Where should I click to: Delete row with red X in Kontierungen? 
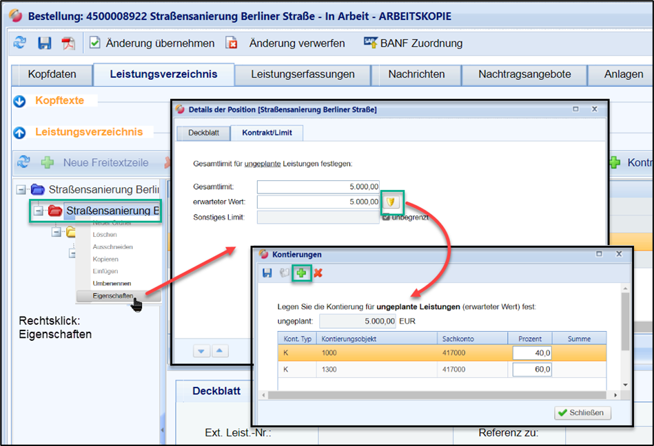pyautogui.click(x=318, y=273)
